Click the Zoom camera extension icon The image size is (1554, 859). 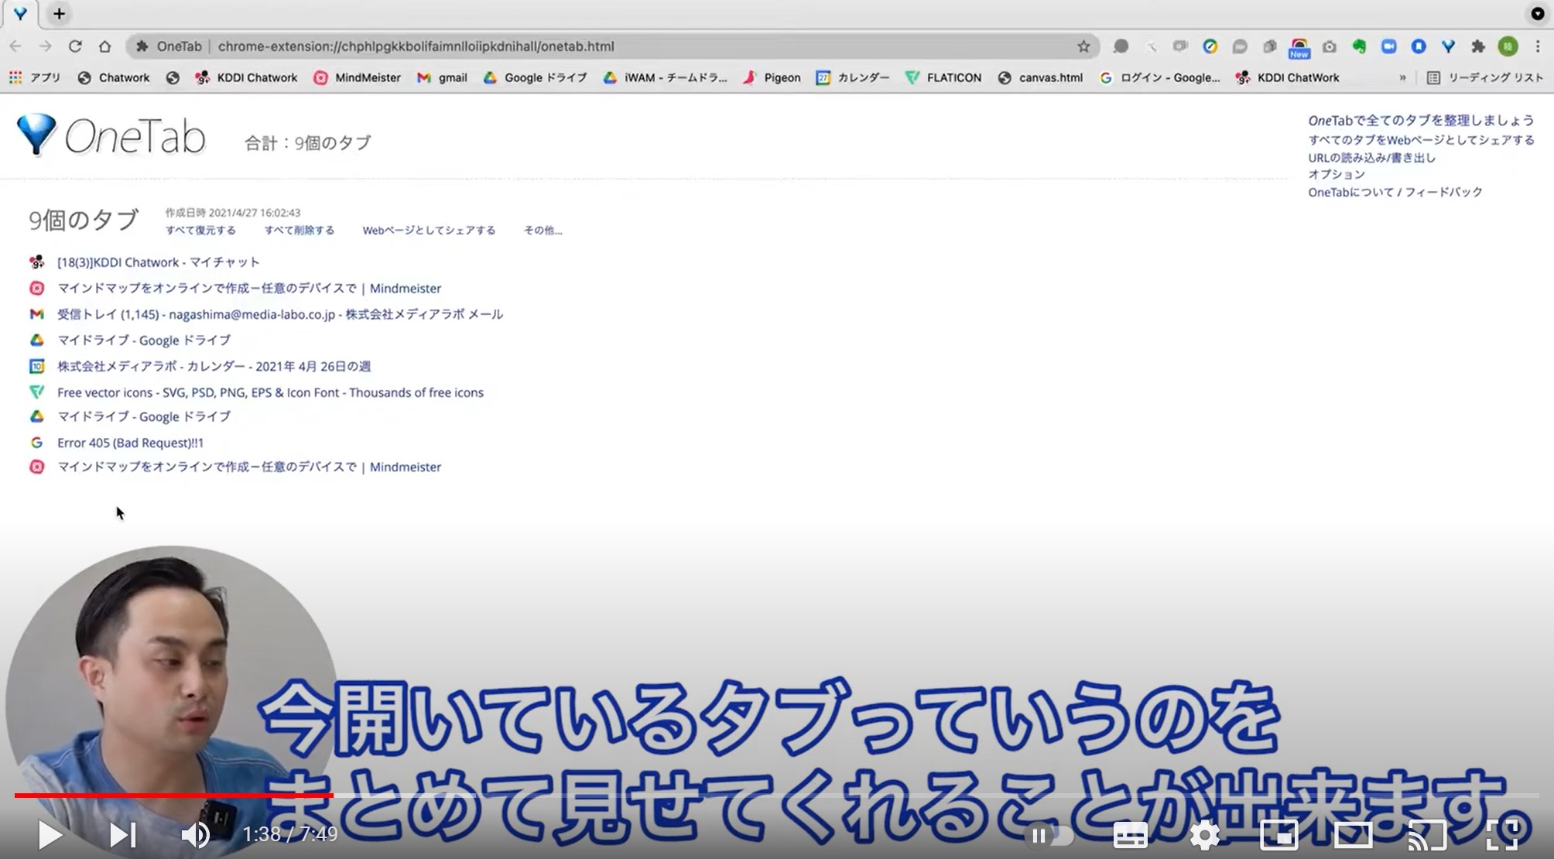[1388, 46]
